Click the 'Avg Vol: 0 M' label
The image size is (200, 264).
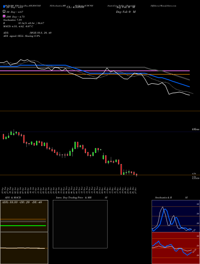(x=126, y=7)
